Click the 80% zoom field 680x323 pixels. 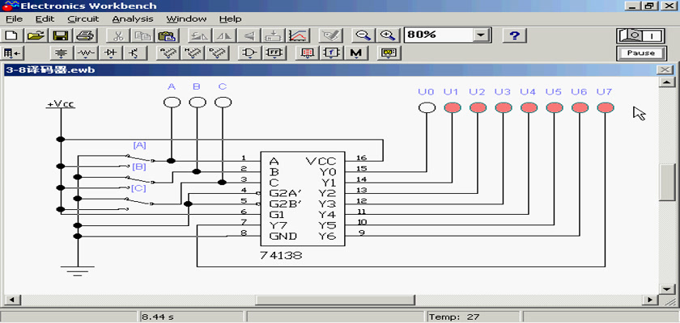[x=438, y=36]
